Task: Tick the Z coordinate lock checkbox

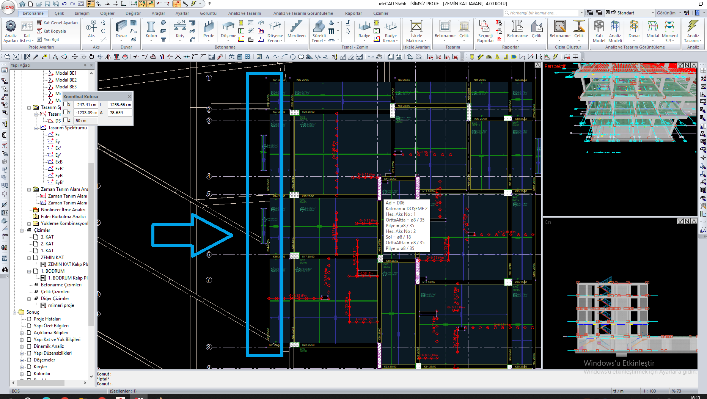Action: tap(66, 120)
